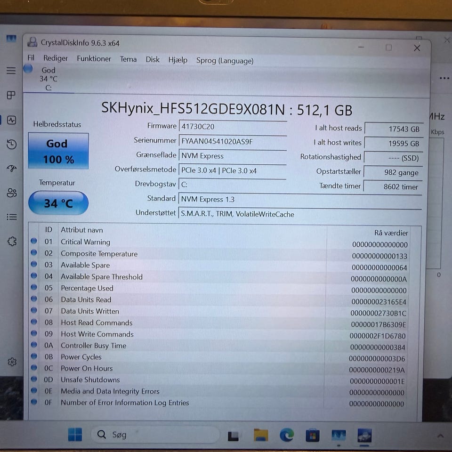Select the Percentage Used row
Viewport: 452px width, 452px height.
[220, 289]
